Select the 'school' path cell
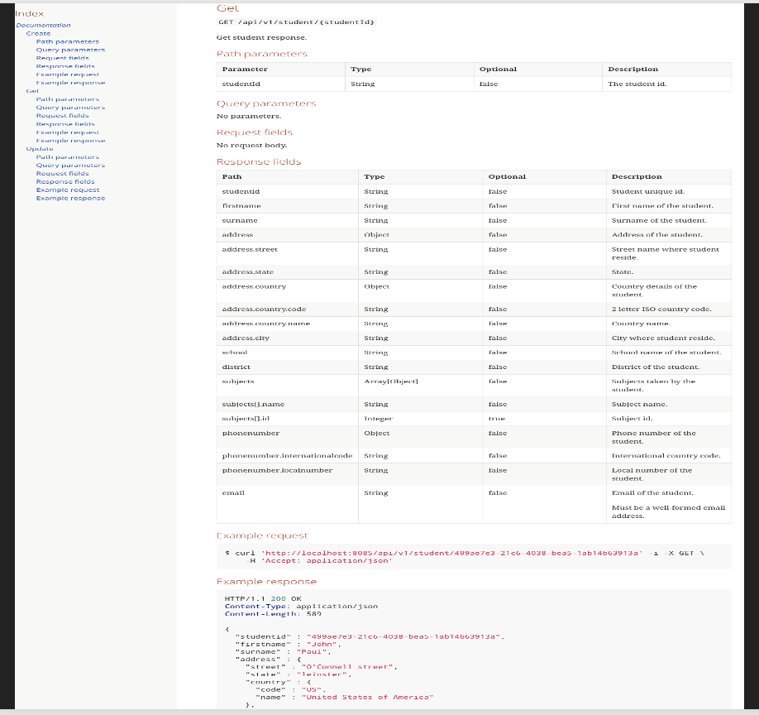759x715 pixels. click(x=235, y=353)
